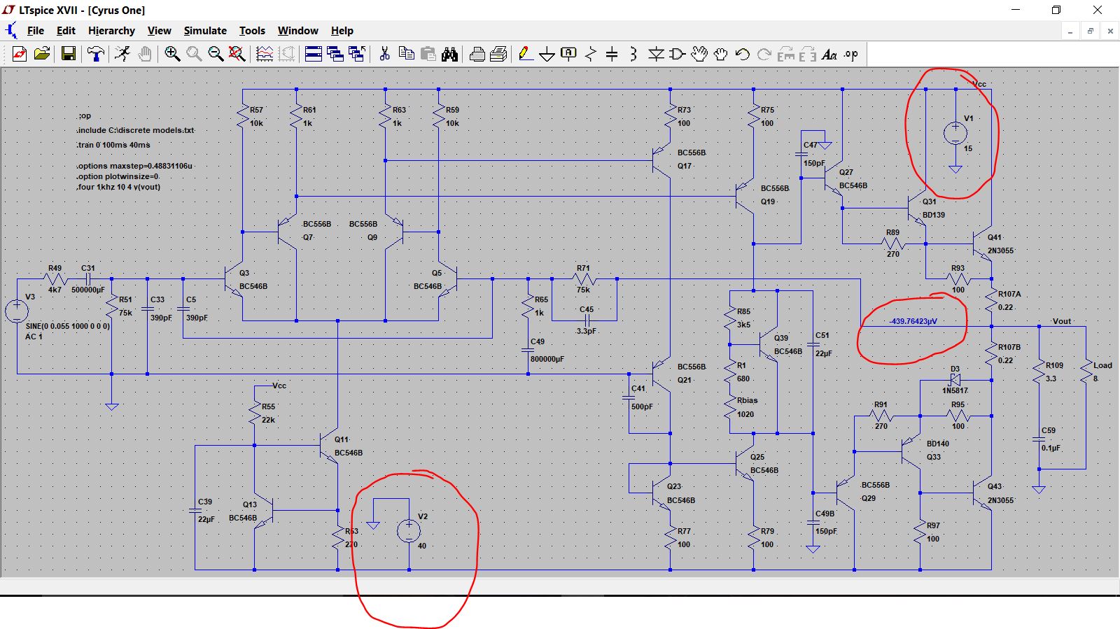Viewport: 1120px width, 629px height.
Task: Print the schematic with second printer icon
Action: pyautogui.click(x=498, y=54)
